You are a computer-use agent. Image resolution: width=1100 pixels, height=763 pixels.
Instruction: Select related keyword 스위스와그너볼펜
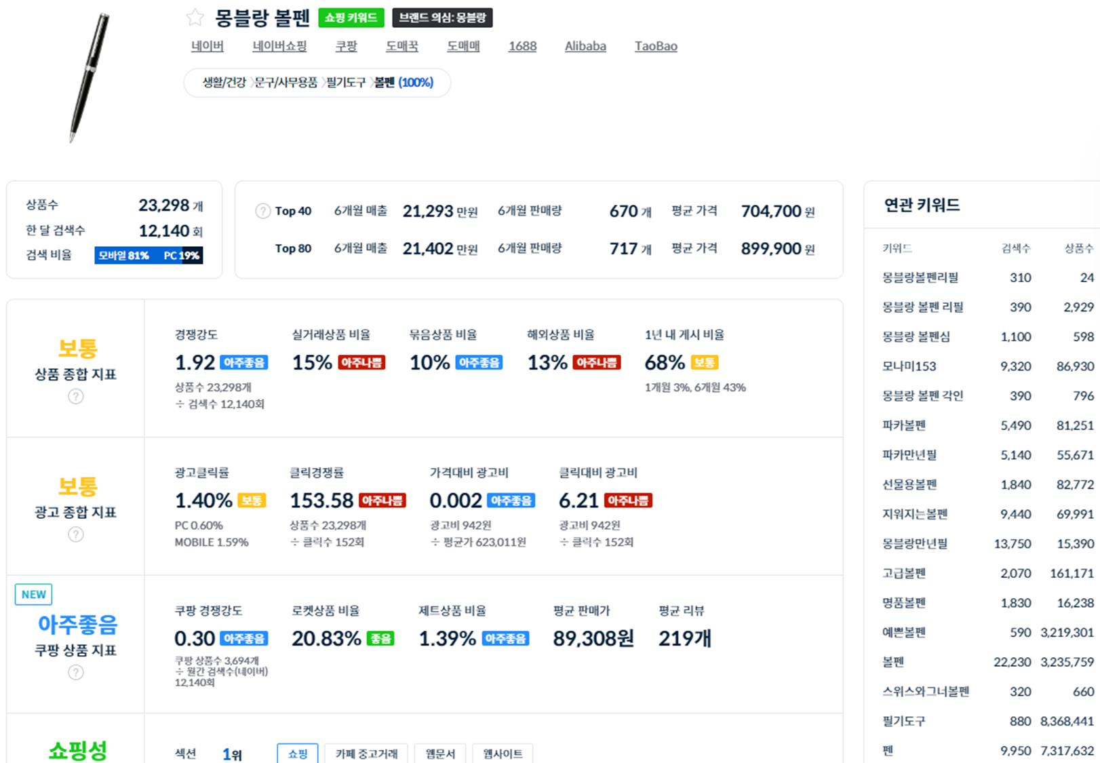pos(926,692)
